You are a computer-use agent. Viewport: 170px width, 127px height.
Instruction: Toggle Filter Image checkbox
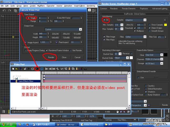coord(104,37)
